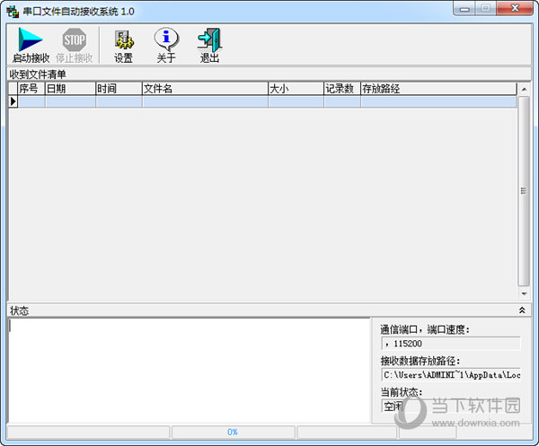Click the 停止接收 STOP icon
This screenshot has width=539, height=446.
74,40
